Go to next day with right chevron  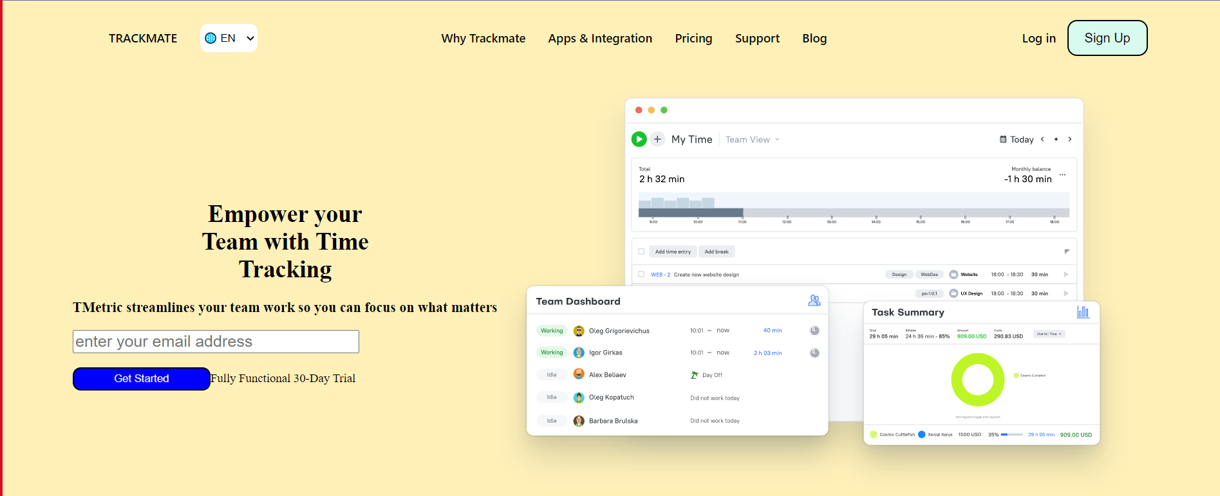click(1070, 139)
